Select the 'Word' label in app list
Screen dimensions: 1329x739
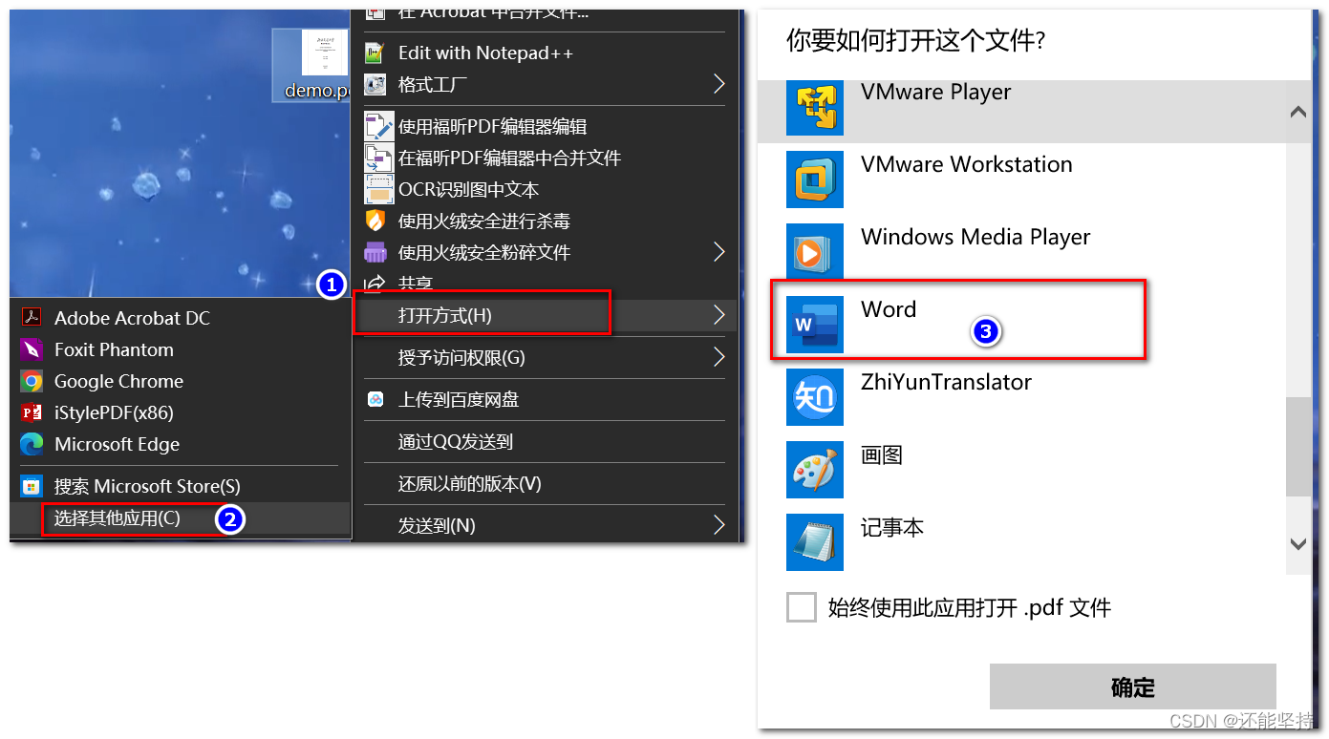(x=889, y=309)
